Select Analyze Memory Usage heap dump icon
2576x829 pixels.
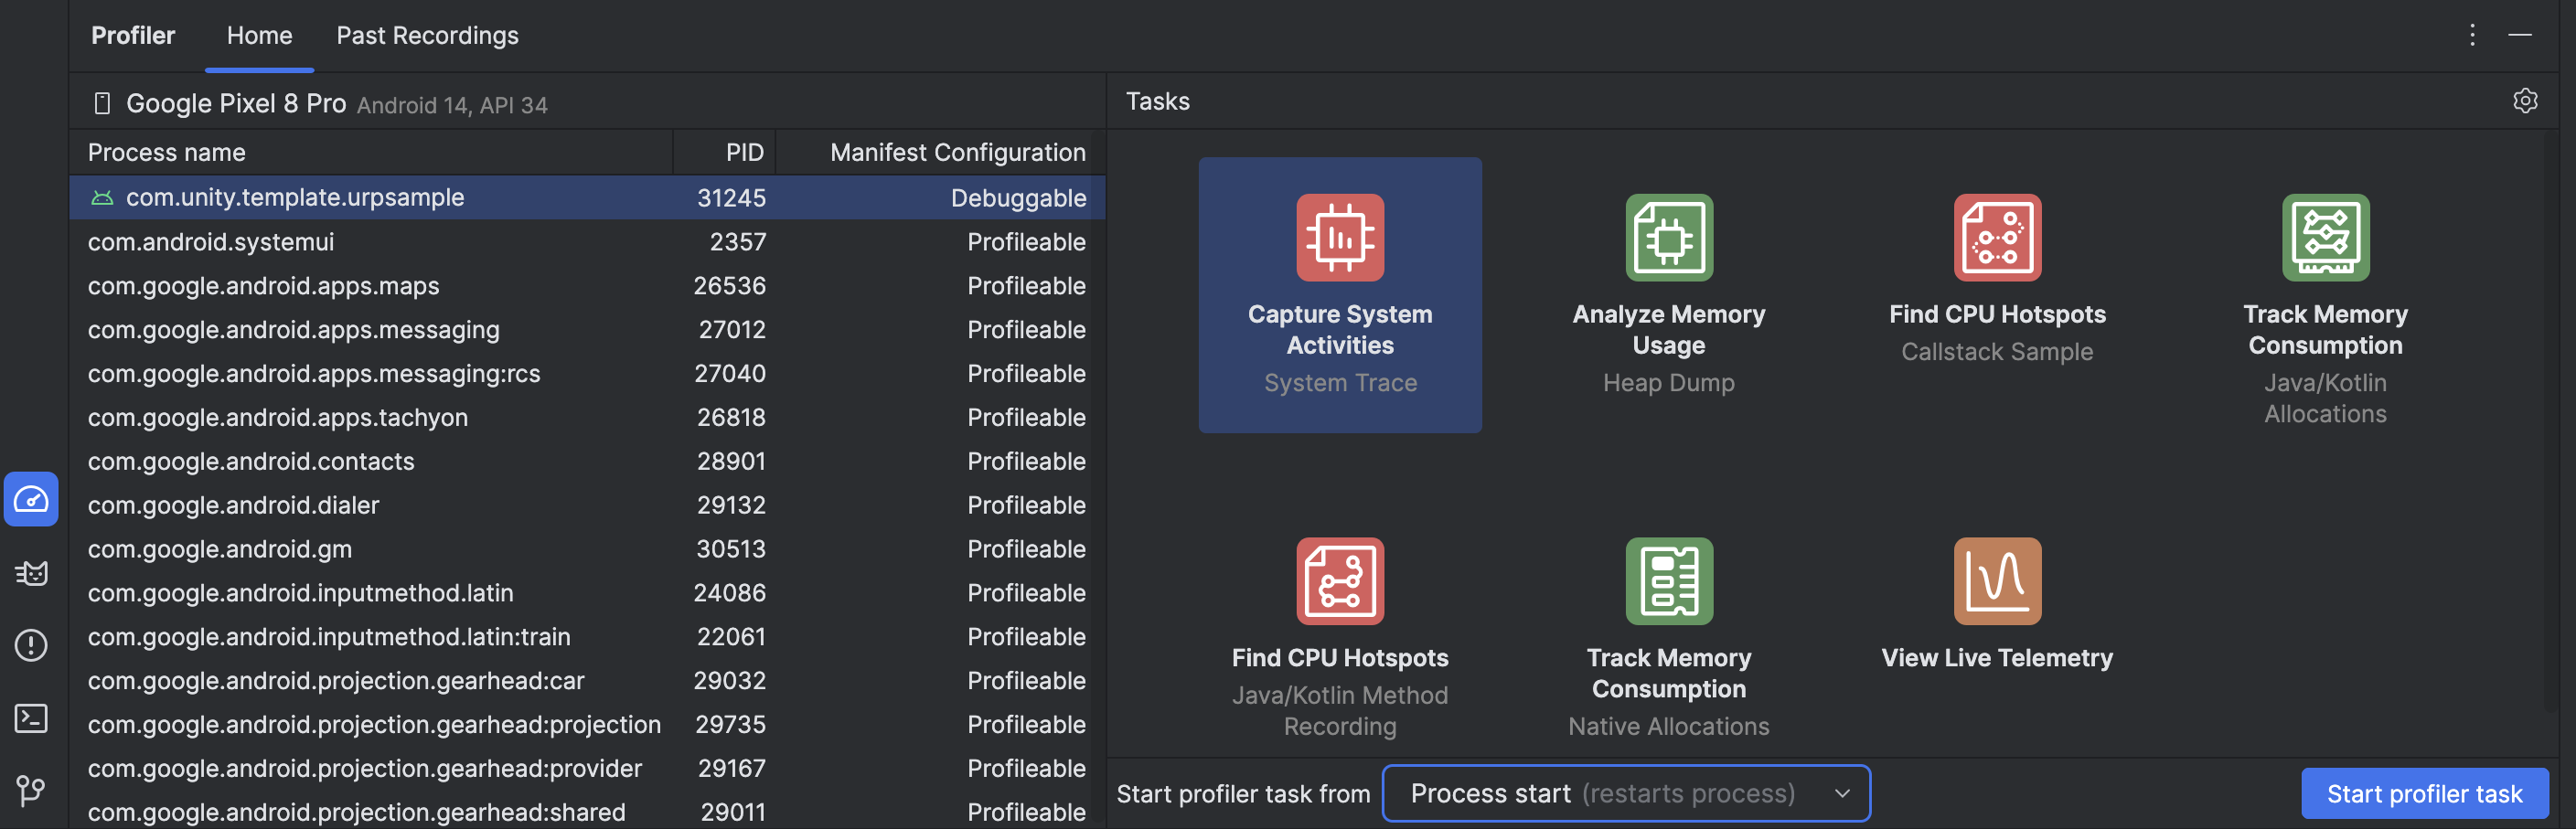tap(1669, 237)
